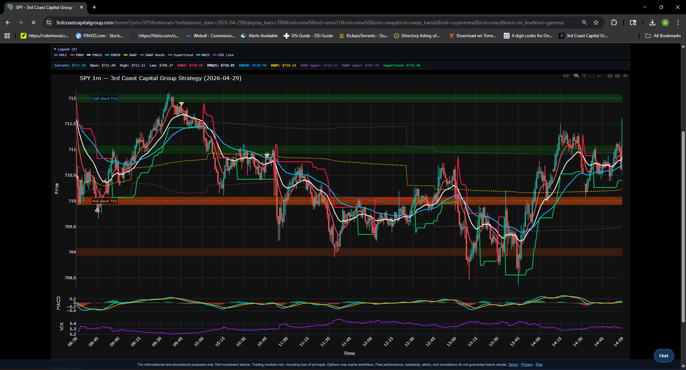Viewport: 686px width, 370px height.
Task: Collapse the Legend (9) section
Action: [65, 49]
